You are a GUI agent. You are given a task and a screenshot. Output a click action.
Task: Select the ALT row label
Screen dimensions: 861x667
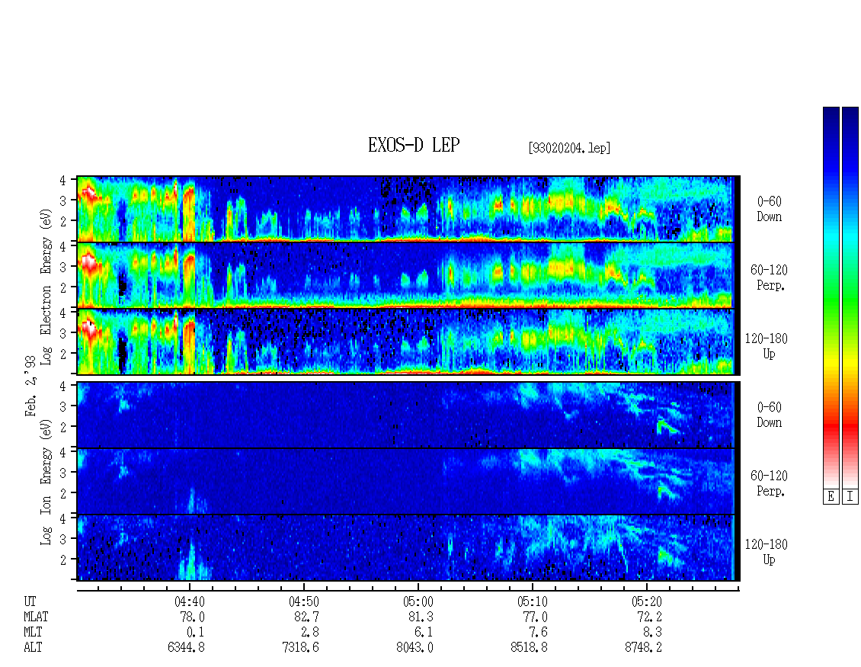[33, 648]
